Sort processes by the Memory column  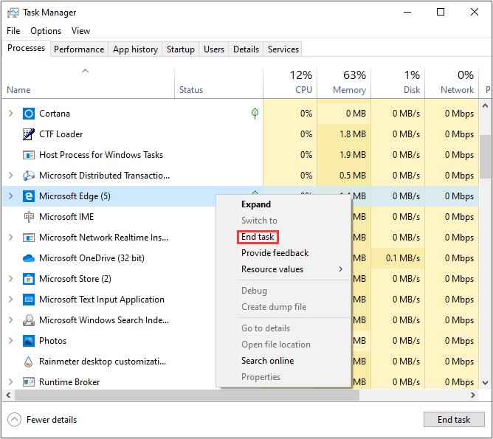344,83
